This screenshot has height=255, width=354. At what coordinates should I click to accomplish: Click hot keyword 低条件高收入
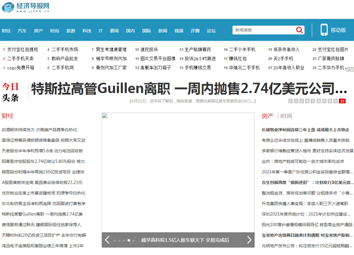point(287,49)
